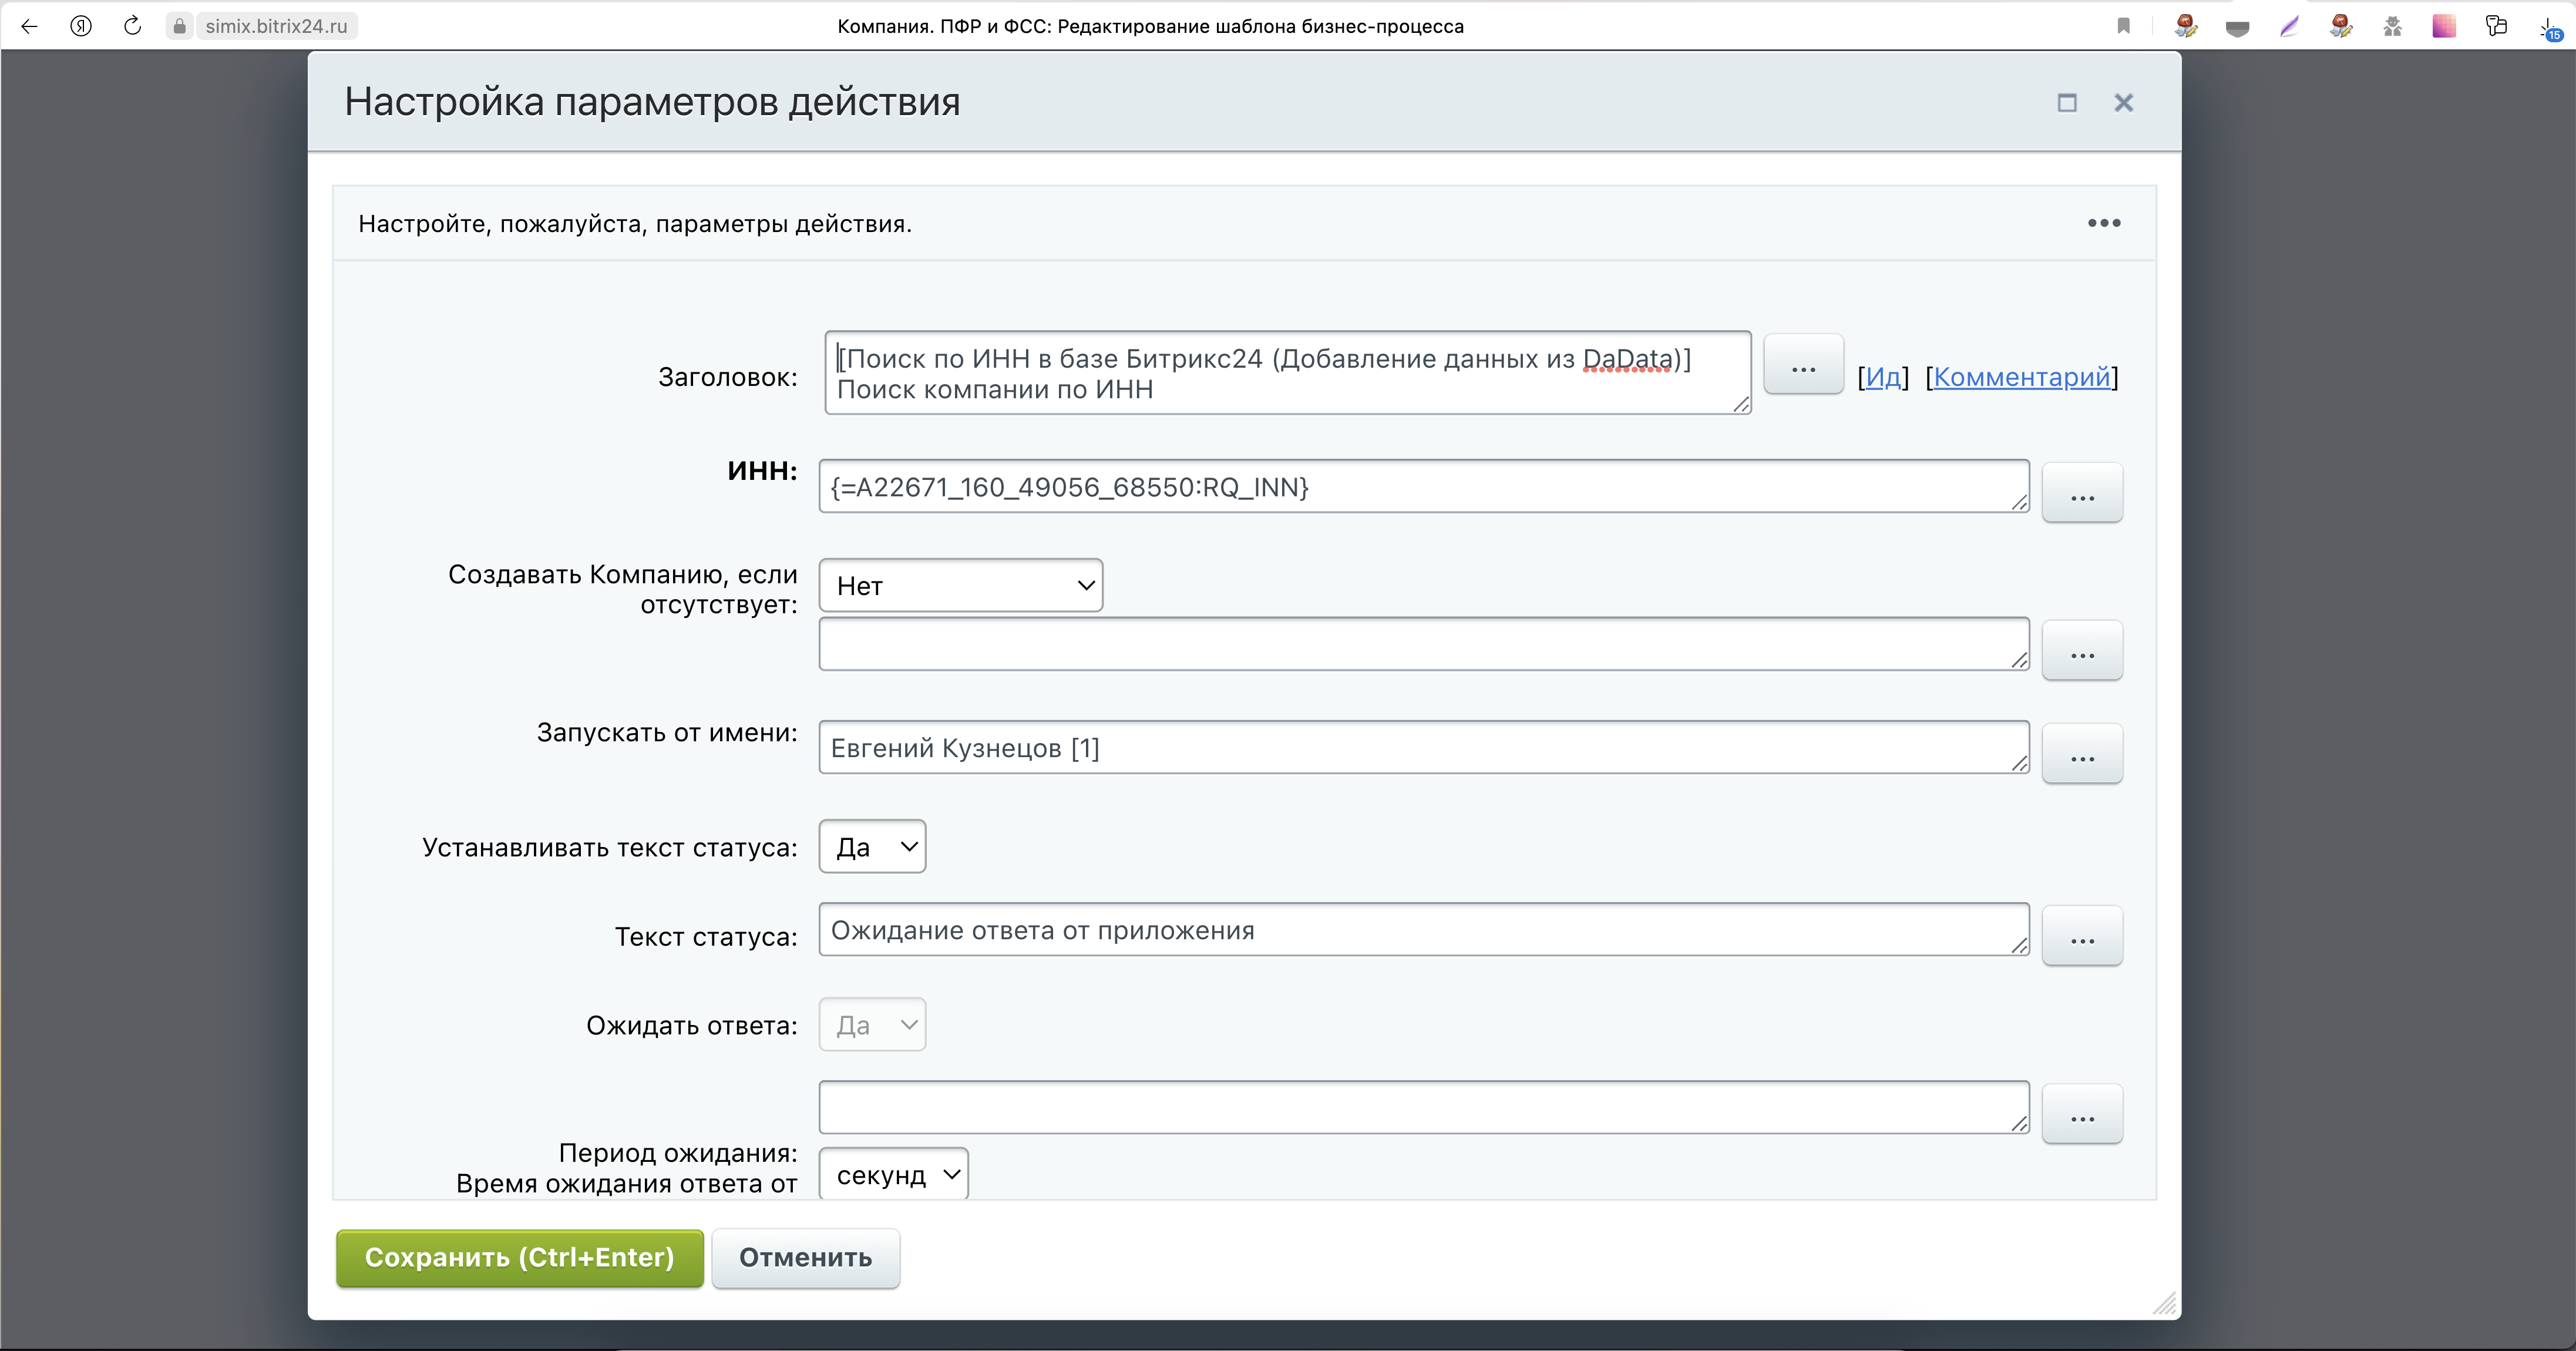Expand Создавать Компанию dropdown set to Нет
Screen dimensions: 2576x1351
coord(960,586)
